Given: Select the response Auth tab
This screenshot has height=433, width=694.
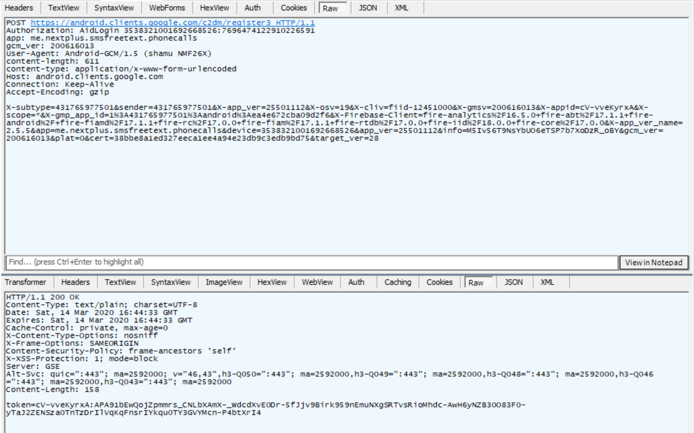Looking at the screenshot, I should click(x=356, y=282).
